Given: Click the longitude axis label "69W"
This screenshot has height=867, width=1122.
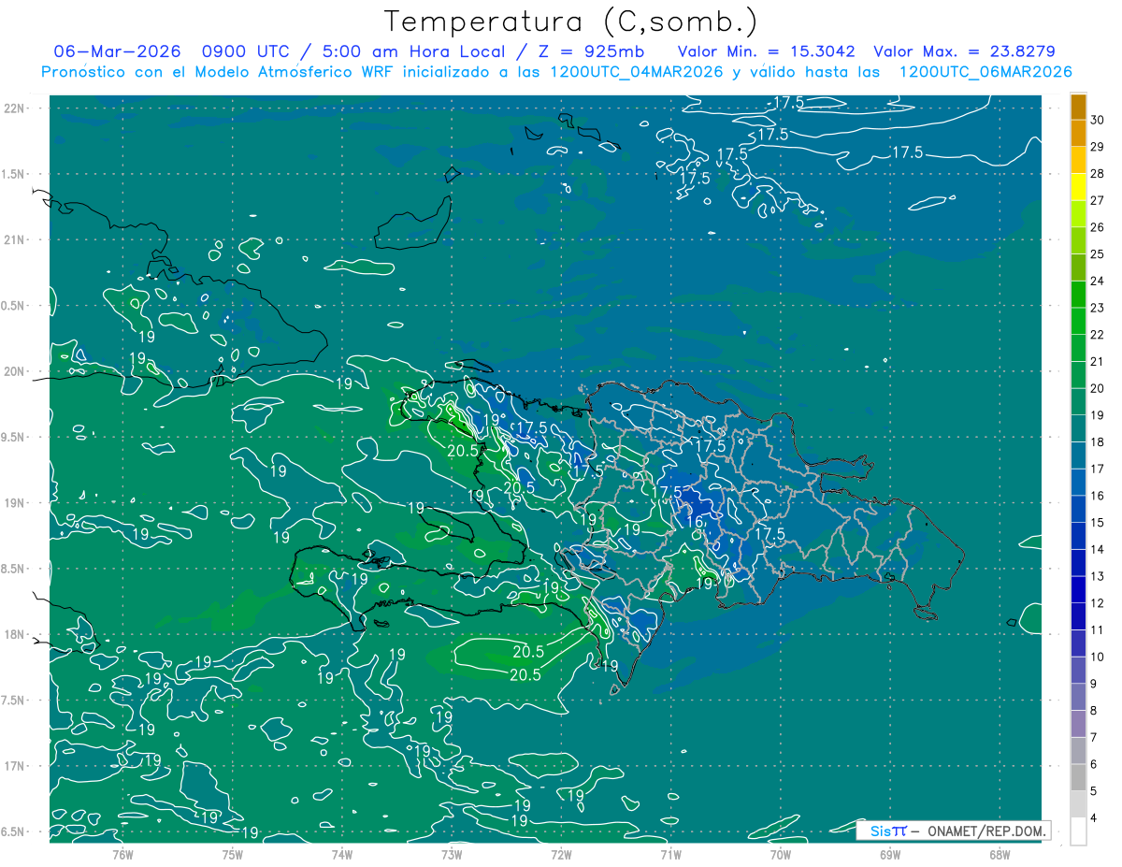Looking at the screenshot, I should 890,853.
